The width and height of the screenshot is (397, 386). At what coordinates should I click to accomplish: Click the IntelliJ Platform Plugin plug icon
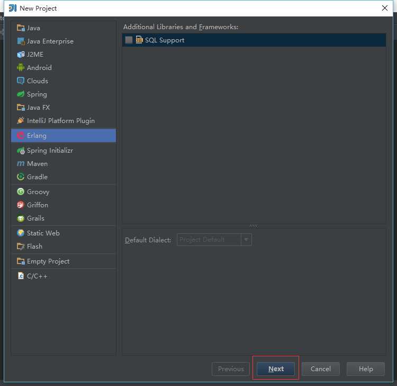pos(21,120)
